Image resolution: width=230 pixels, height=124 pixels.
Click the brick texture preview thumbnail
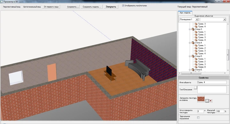[x=201, y=99]
